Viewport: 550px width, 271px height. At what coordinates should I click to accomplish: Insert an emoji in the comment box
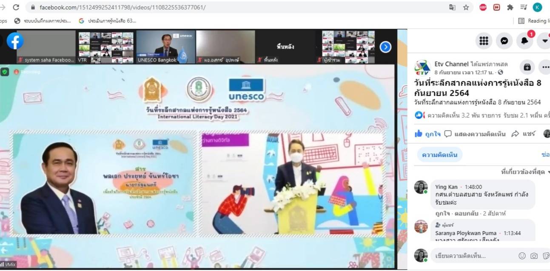(x=522, y=256)
